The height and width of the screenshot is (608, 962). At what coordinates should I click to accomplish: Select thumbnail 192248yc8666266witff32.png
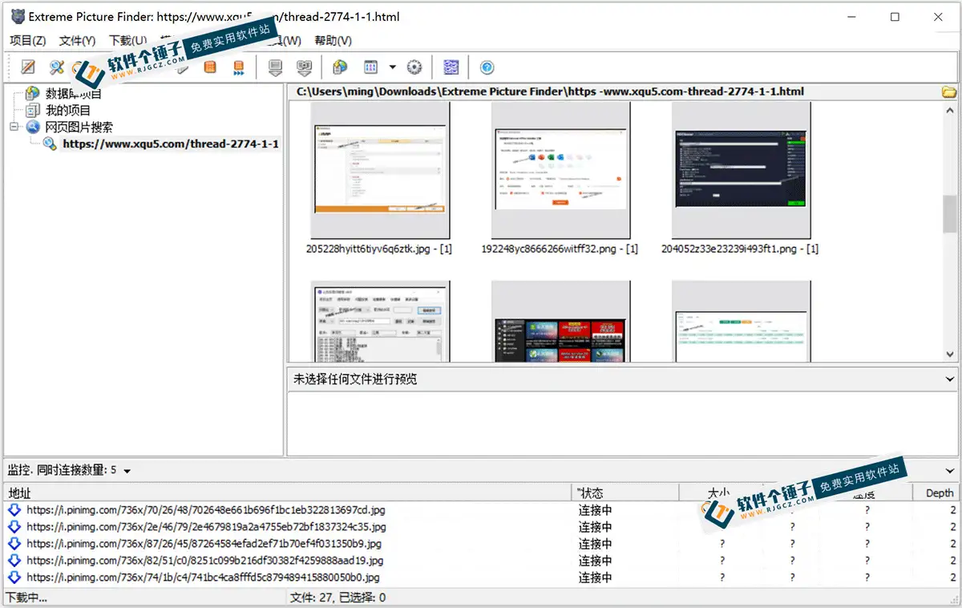pyautogui.click(x=560, y=169)
